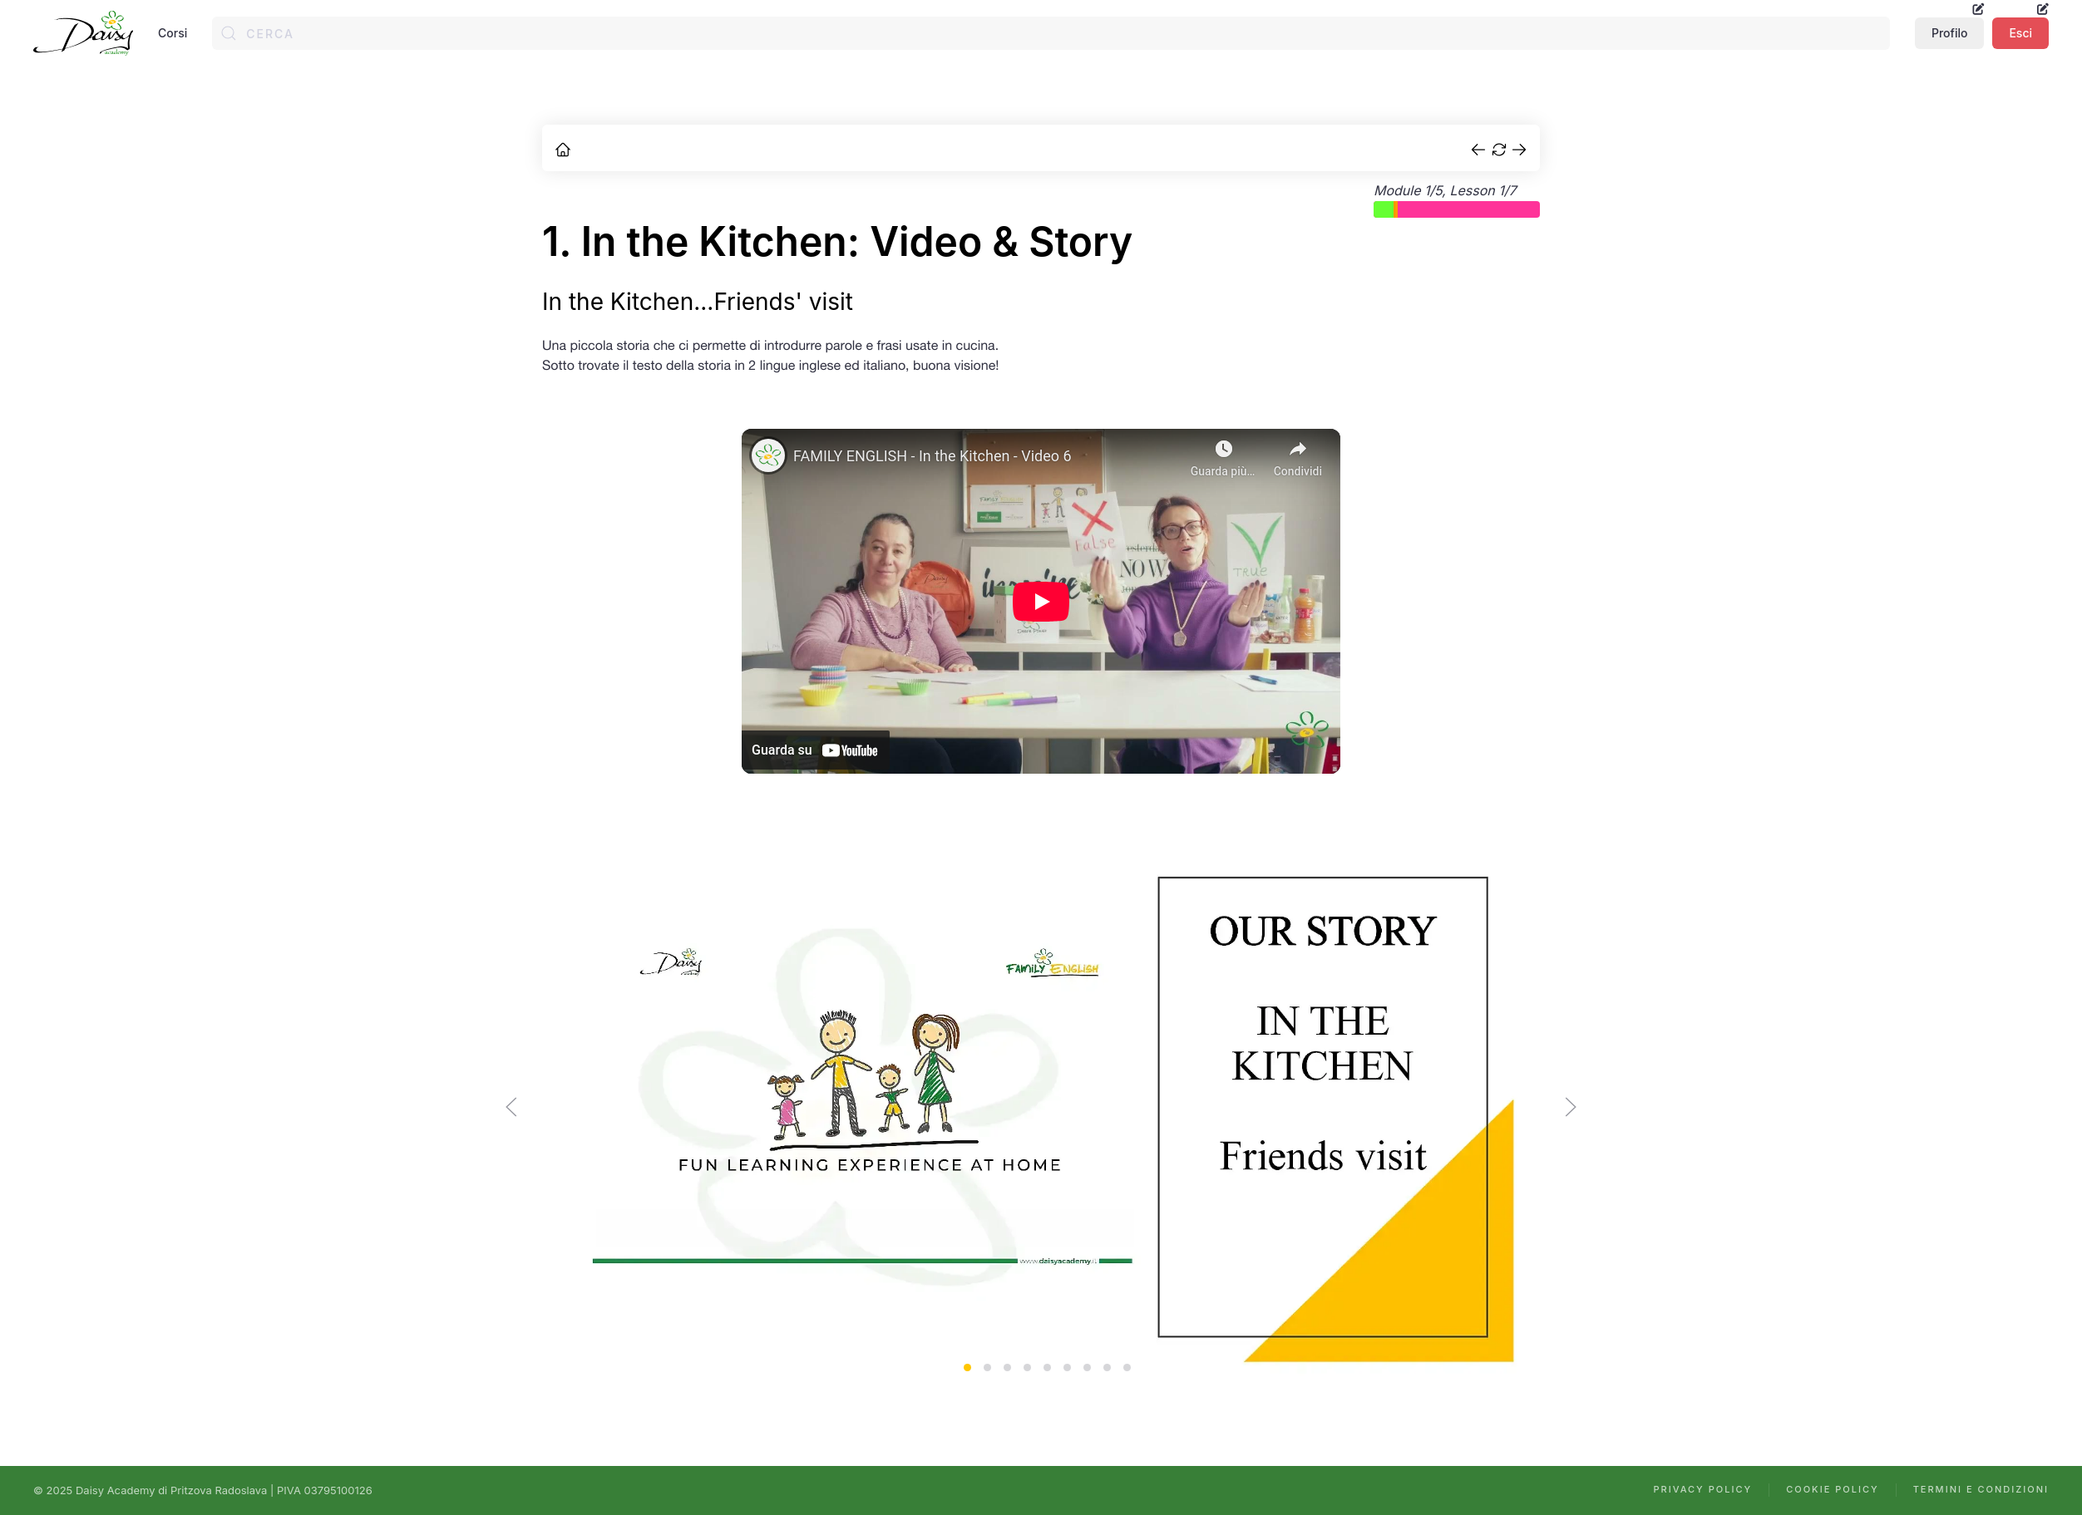
Task: Select the second carousel pagination dot
Action: (x=987, y=1367)
